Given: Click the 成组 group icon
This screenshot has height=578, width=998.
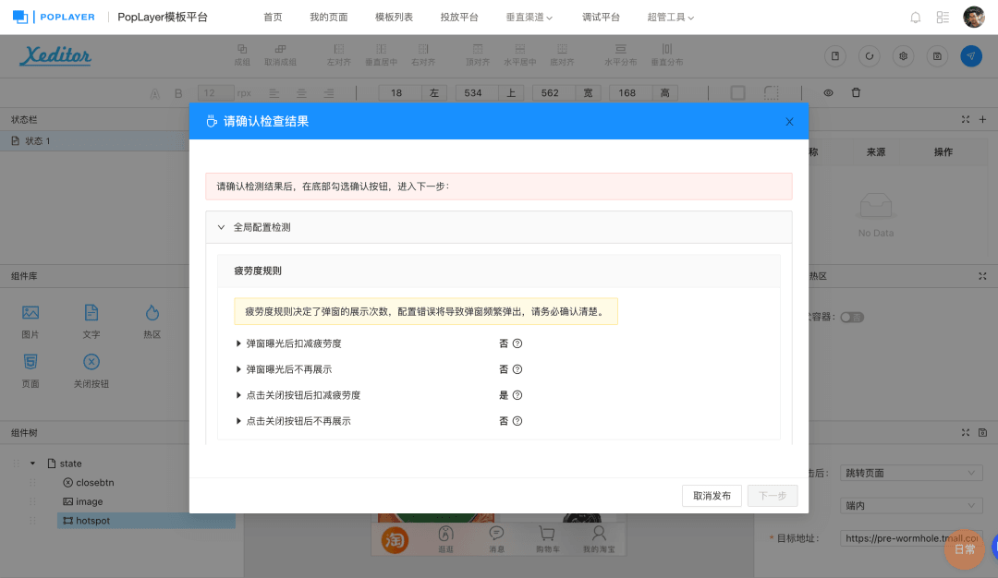Looking at the screenshot, I should (x=242, y=54).
